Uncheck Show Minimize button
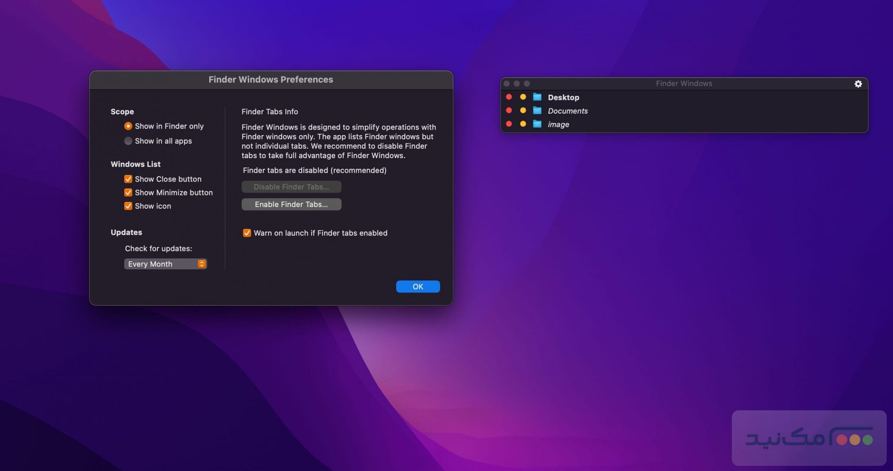The height and width of the screenshot is (471, 893). pyautogui.click(x=128, y=192)
